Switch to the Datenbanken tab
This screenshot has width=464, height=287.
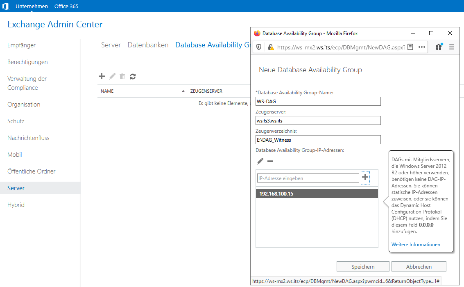[148, 45]
